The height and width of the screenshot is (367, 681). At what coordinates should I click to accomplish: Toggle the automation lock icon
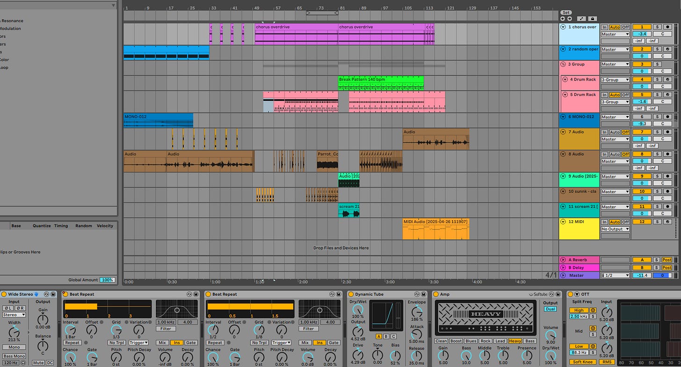(593, 19)
